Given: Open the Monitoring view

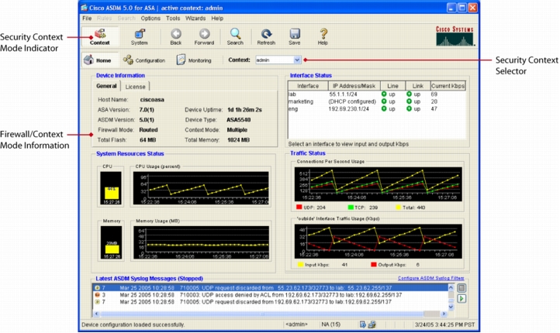Looking at the screenshot, I should tap(194, 60).
